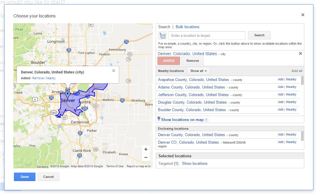Remove Denver targeting with the Remove button
320x195 pixels.
(x=193, y=61)
